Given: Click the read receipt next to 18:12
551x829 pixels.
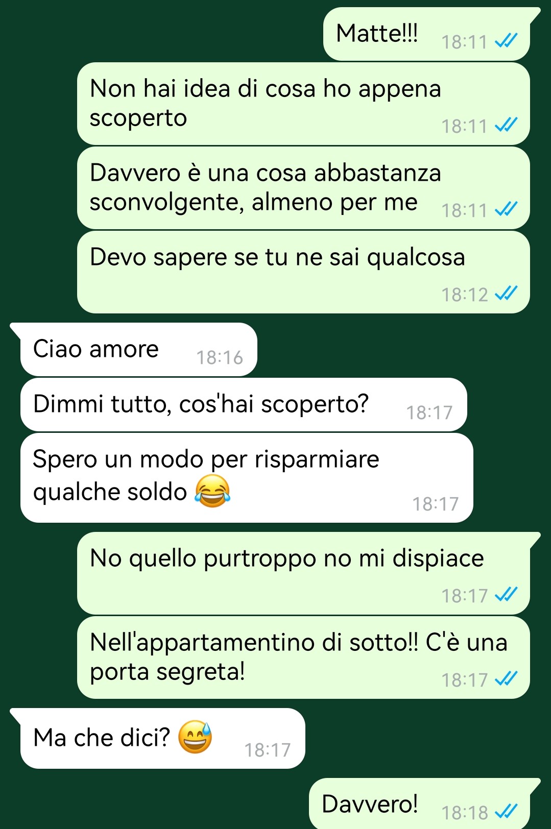Looking at the screenshot, I should 507,293.
